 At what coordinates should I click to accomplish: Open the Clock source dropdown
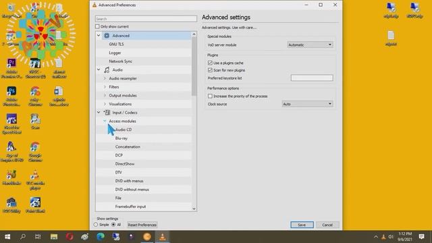coord(307,104)
